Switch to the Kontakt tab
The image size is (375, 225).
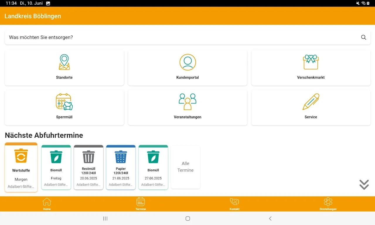(x=234, y=204)
